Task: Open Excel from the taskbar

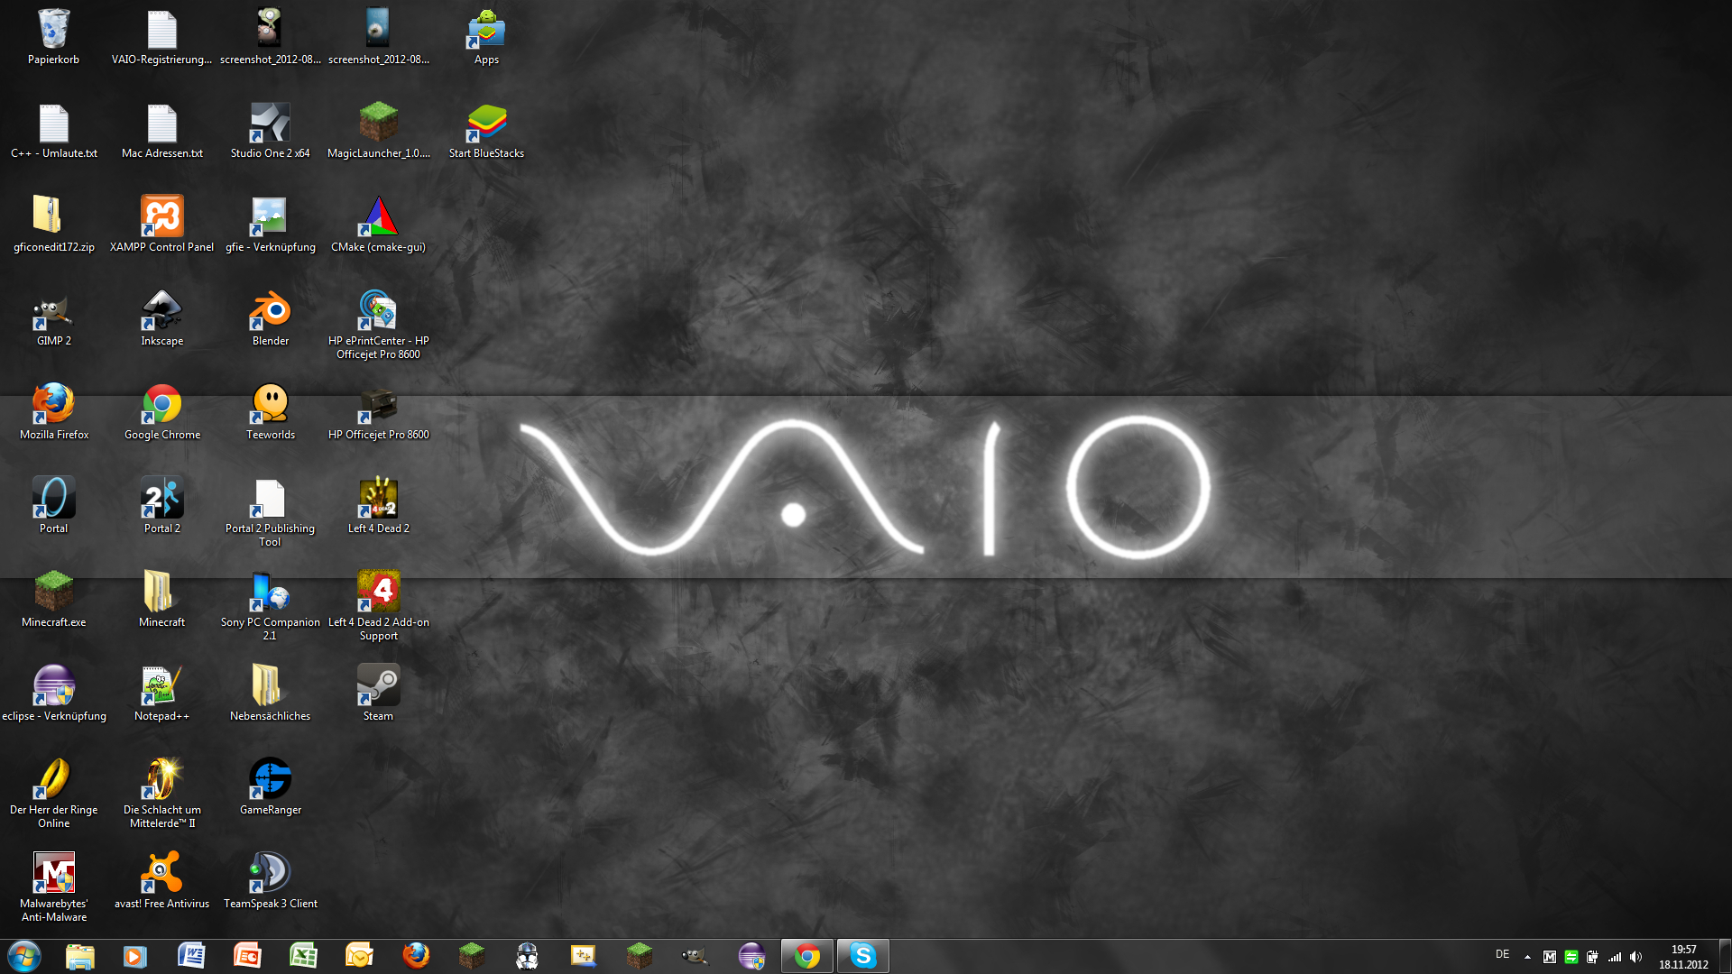Action: click(303, 956)
